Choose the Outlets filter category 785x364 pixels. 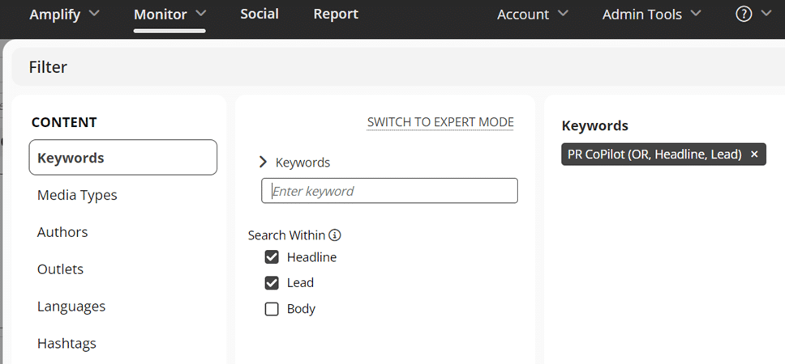pyautogui.click(x=60, y=269)
